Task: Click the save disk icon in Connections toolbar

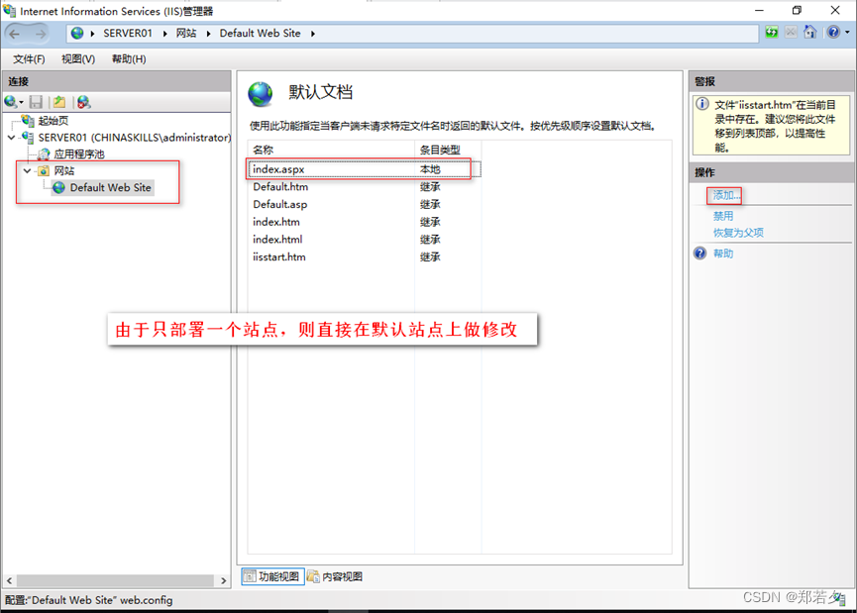Action: pos(36,102)
